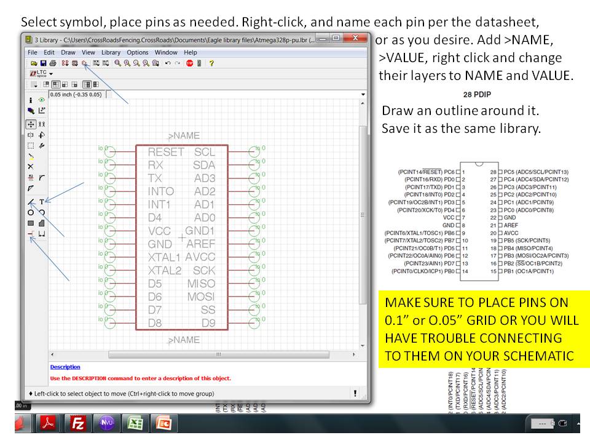Toggle the highlighted fifth parameter option
This screenshot has height=443, width=590.
(87, 84)
